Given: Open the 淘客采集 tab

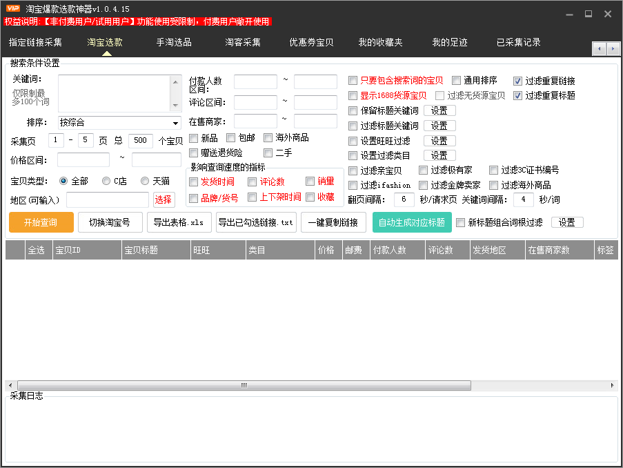Looking at the screenshot, I should tap(243, 42).
